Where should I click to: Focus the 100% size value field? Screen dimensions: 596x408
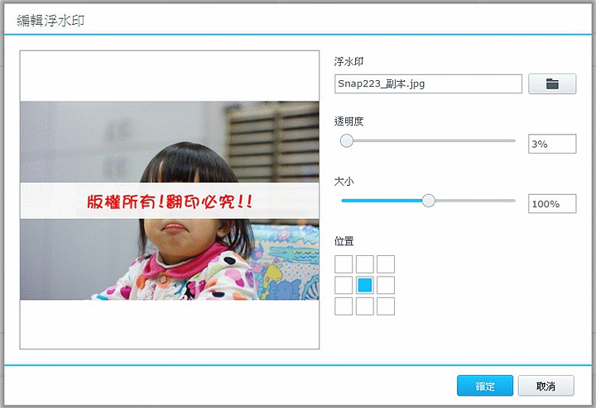[x=552, y=203]
